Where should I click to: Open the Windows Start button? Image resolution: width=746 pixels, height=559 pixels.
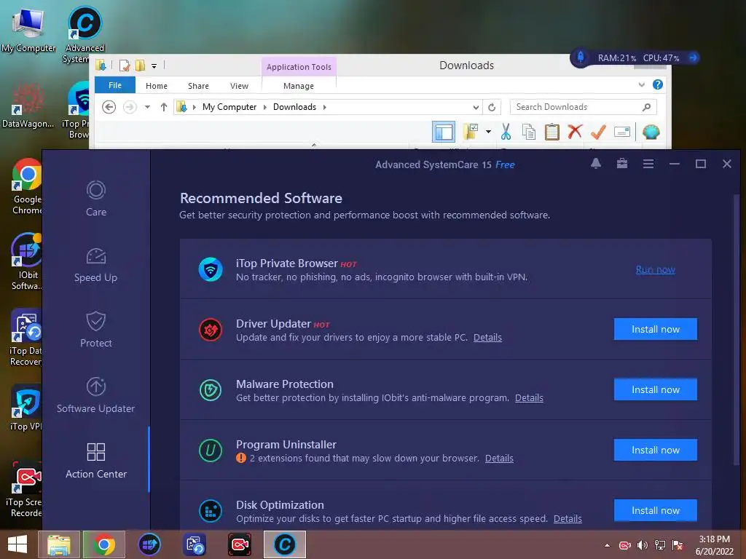click(17, 544)
